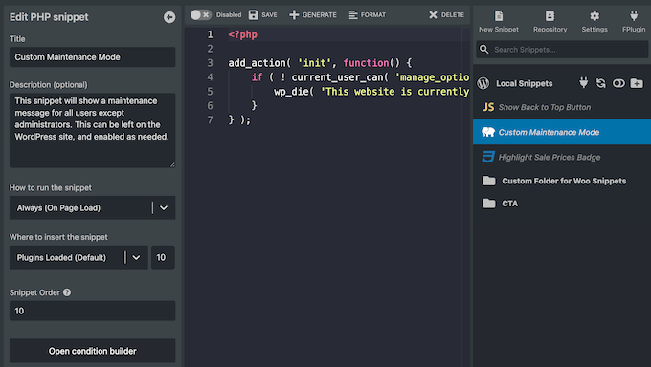The image size is (651, 367).
Task: Open New Snippet
Action: [499, 22]
